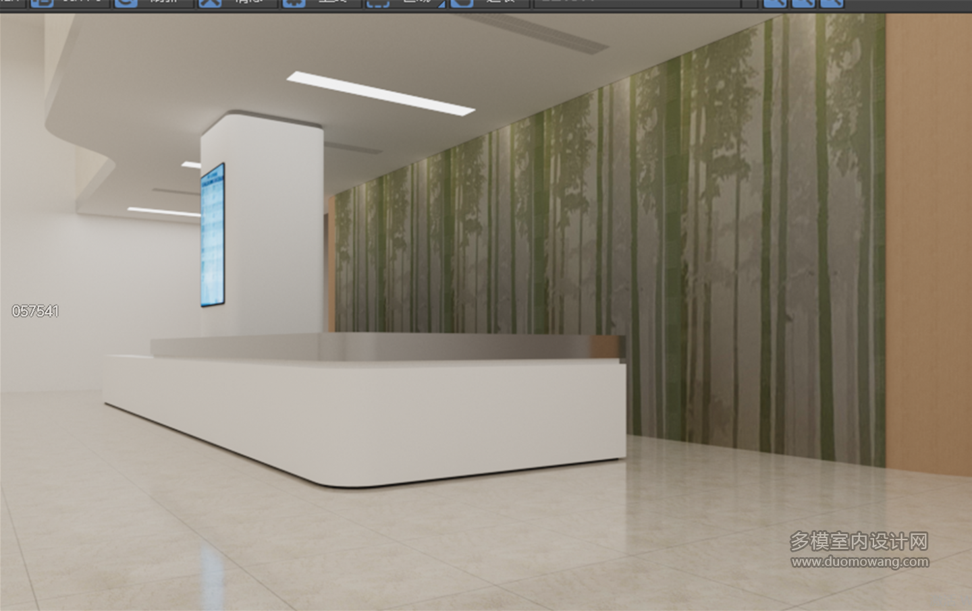Click the middle magnifier zoom icon

tap(803, 3)
